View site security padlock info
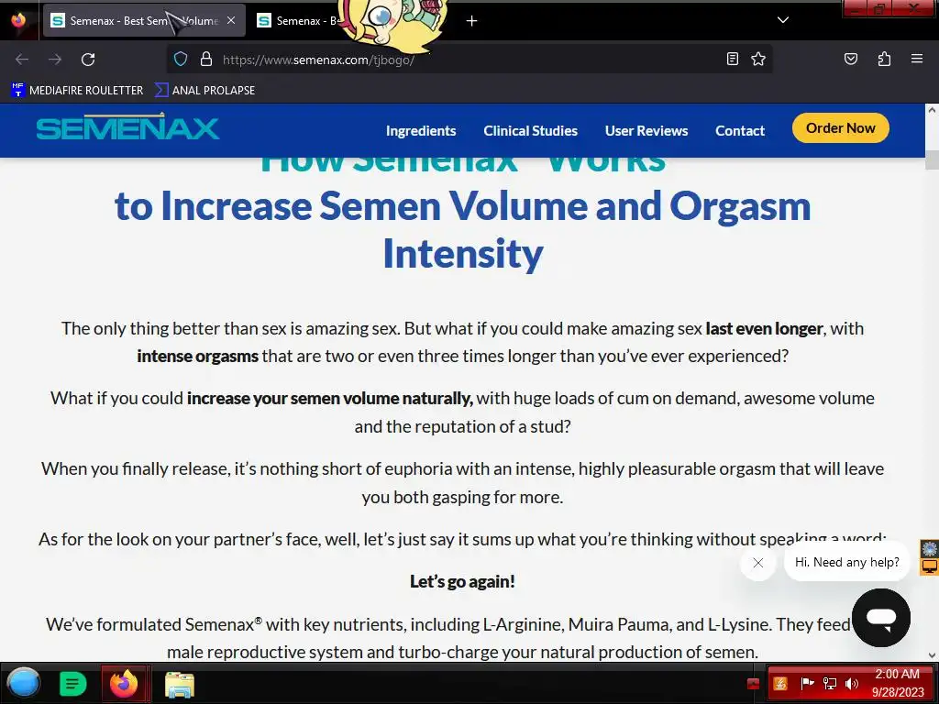The width and height of the screenshot is (939, 704). coord(206,59)
